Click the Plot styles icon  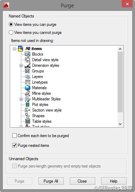coord(28,105)
